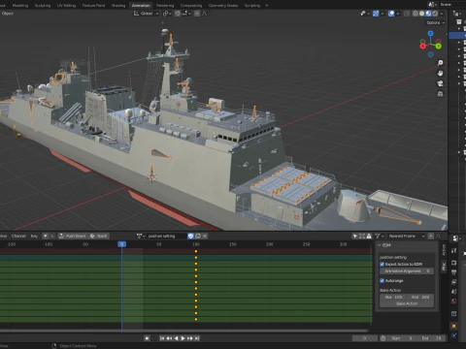Switch to the Modeling workspace tab

coord(20,5)
